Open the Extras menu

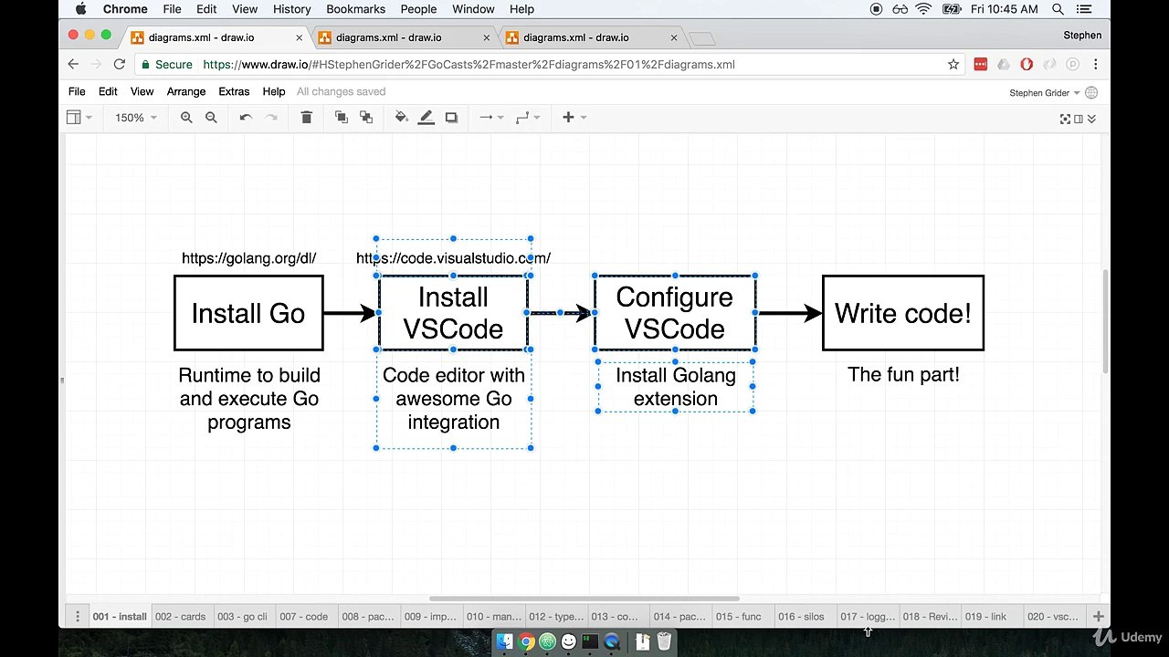coord(234,91)
